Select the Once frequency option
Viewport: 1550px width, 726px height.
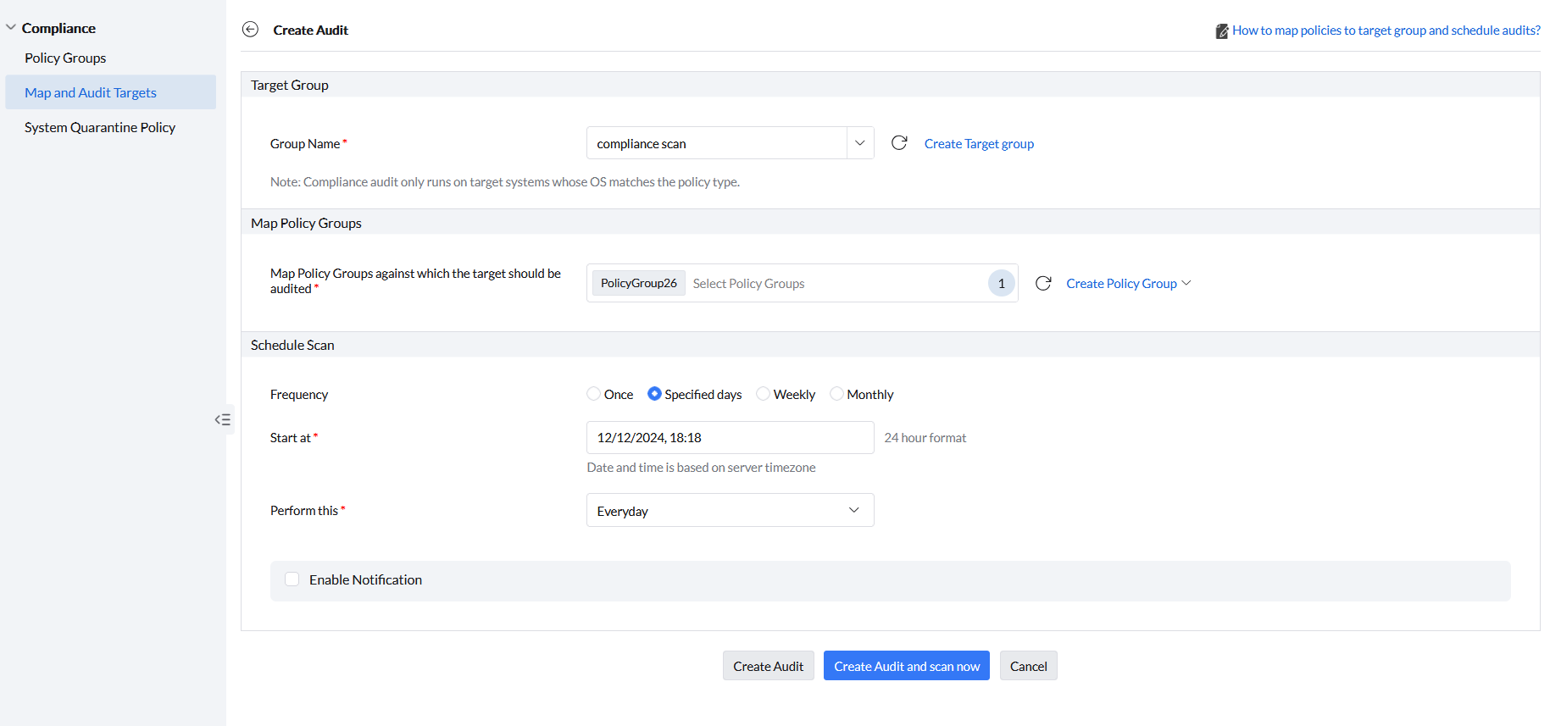pyautogui.click(x=594, y=394)
